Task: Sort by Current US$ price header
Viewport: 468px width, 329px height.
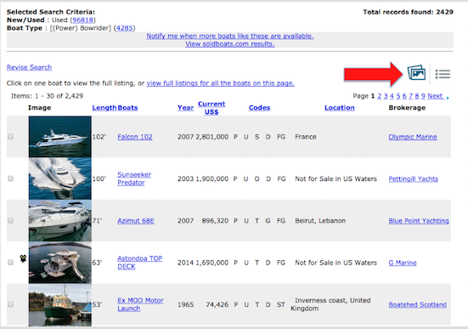Action: (211, 108)
